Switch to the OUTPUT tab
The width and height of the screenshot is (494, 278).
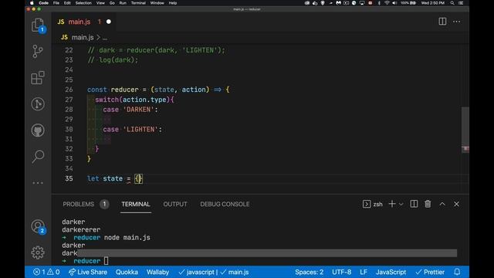click(x=175, y=204)
